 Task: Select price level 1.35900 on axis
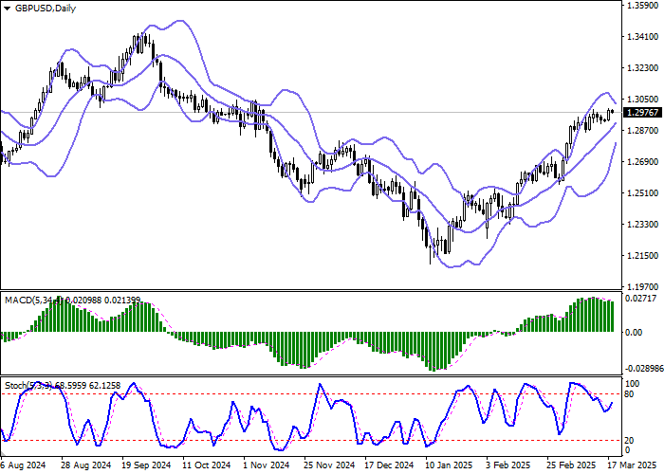(642, 6)
